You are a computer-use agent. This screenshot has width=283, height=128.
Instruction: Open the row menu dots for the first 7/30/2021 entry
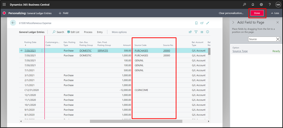[42, 51]
